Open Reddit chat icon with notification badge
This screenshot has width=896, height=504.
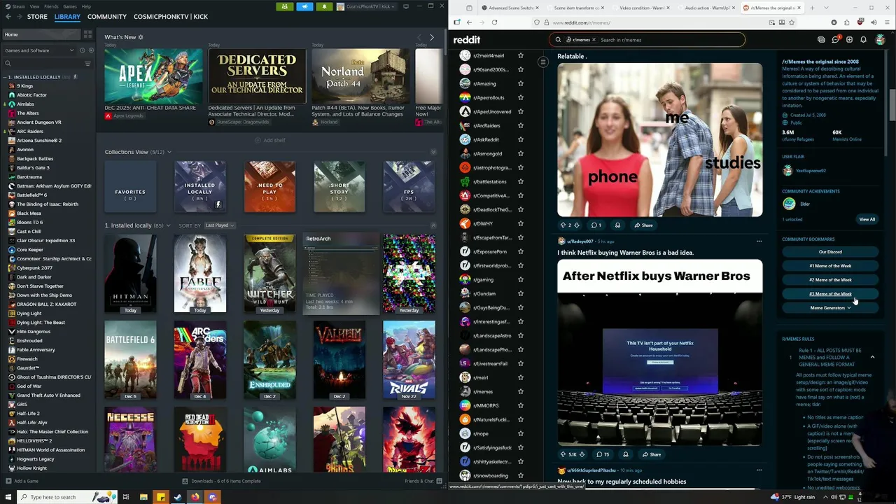click(835, 40)
